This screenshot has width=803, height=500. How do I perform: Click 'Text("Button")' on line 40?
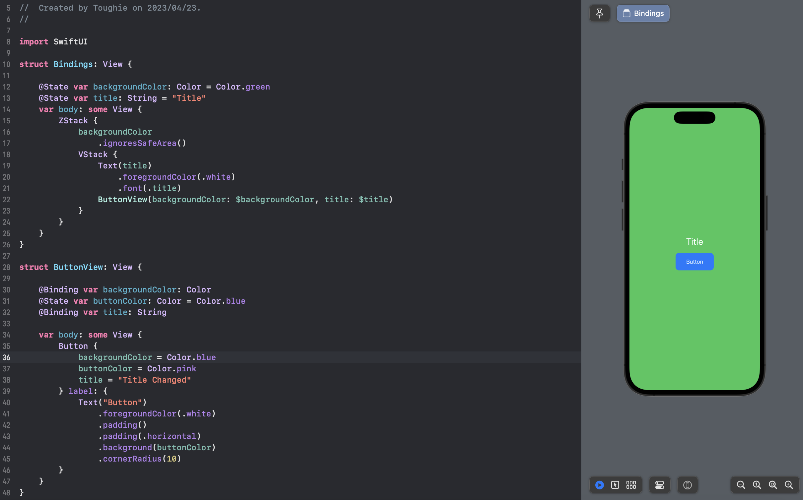[112, 403]
